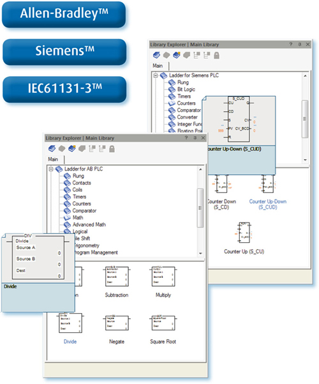Screen dimensions: 319x384
Task: Click up arrow of Siemens tree scrollbar
Action: click(305, 75)
